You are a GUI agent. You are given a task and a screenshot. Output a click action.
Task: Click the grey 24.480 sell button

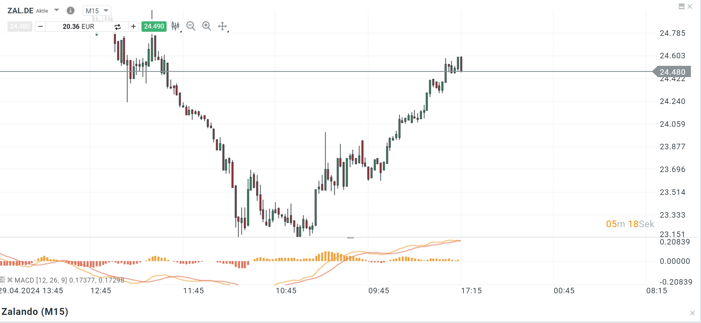point(20,27)
